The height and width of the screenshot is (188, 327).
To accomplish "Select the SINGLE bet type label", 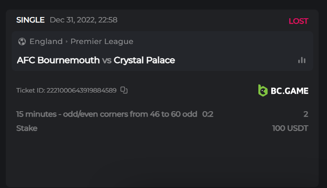I will click(x=30, y=20).
